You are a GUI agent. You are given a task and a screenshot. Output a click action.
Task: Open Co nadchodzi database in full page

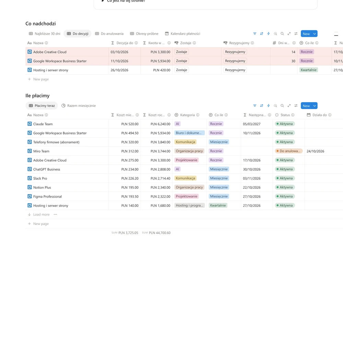289,34
